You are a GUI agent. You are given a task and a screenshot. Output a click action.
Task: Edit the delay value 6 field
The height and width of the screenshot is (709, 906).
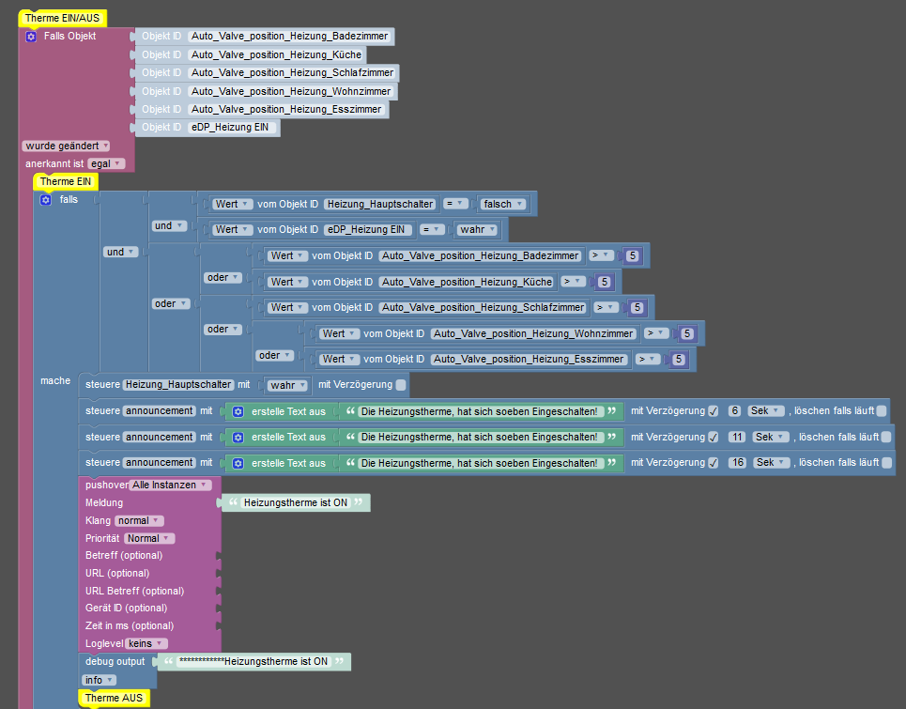click(734, 410)
